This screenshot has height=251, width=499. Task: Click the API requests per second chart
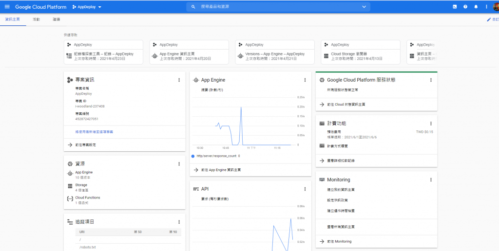[x=249, y=227]
